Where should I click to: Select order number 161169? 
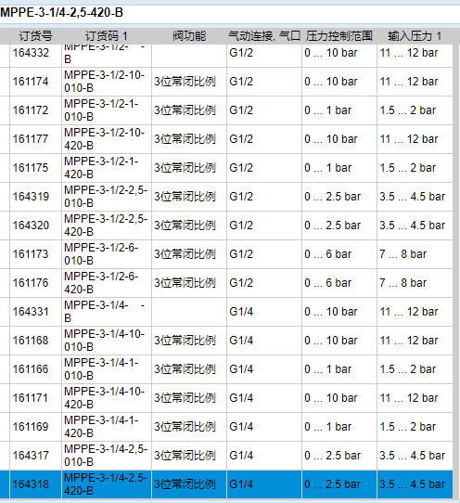pyautogui.click(x=31, y=427)
